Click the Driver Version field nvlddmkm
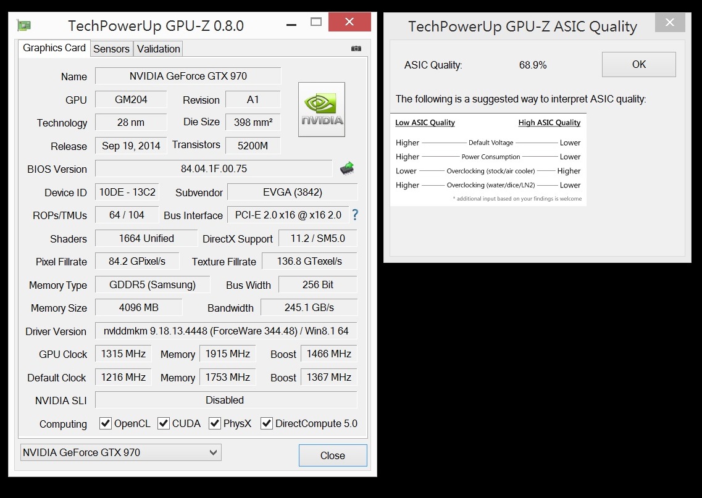 pyautogui.click(x=226, y=331)
